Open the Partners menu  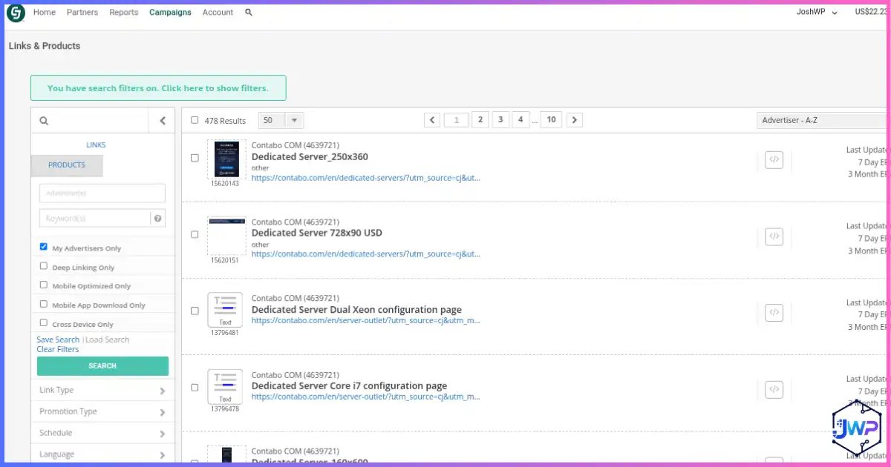pos(82,13)
